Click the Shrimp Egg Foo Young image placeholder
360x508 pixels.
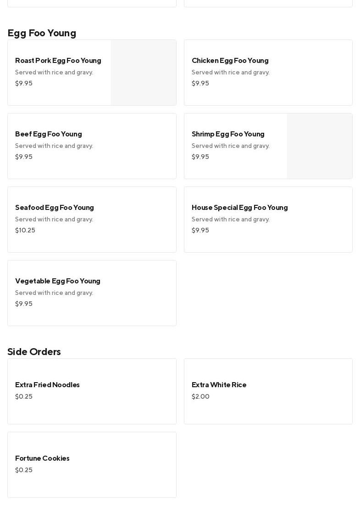coord(320,146)
